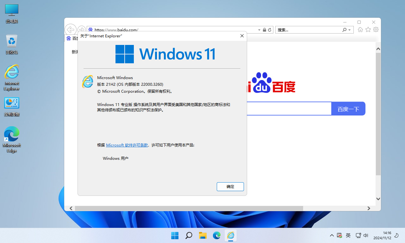Click the 百度一下 search button
This screenshot has width=405, height=243.
click(x=348, y=109)
